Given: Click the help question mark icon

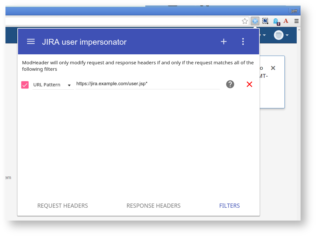Looking at the screenshot, I should (x=230, y=84).
